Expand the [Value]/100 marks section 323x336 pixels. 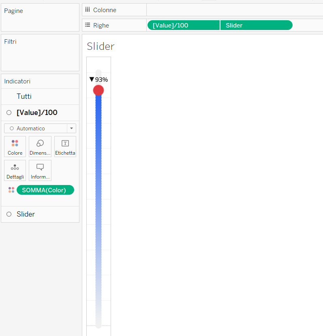click(36, 113)
